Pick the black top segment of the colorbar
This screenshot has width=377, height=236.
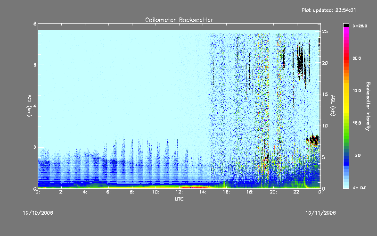346,25
